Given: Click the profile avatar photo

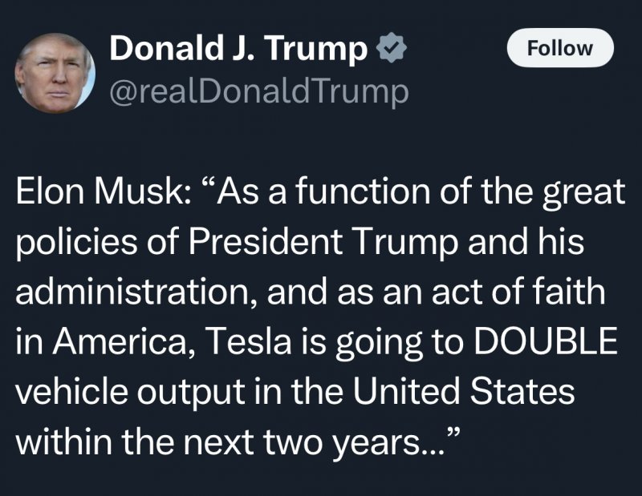Looking at the screenshot, I should pyautogui.click(x=55, y=73).
